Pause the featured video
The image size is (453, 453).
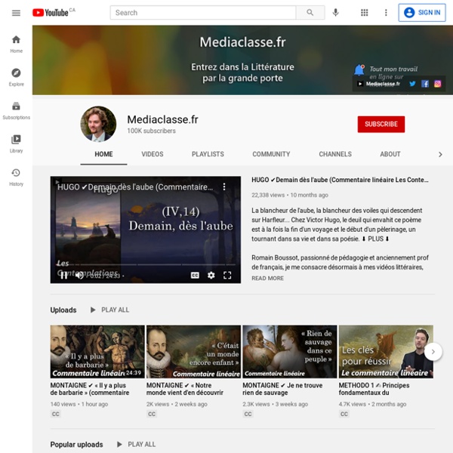point(64,276)
